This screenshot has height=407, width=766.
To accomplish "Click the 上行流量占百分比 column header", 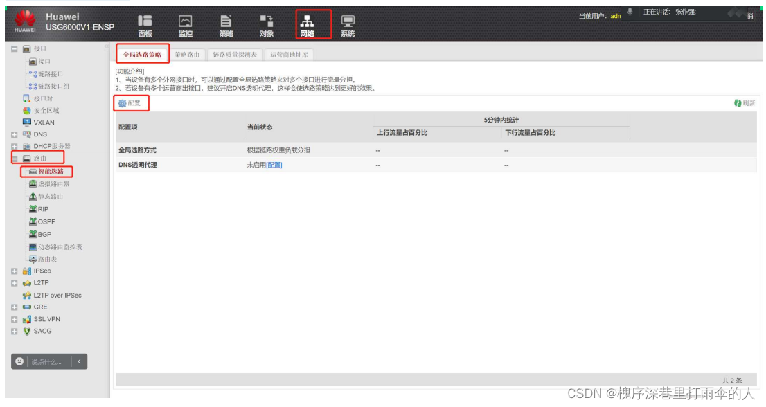I will (402, 133).
